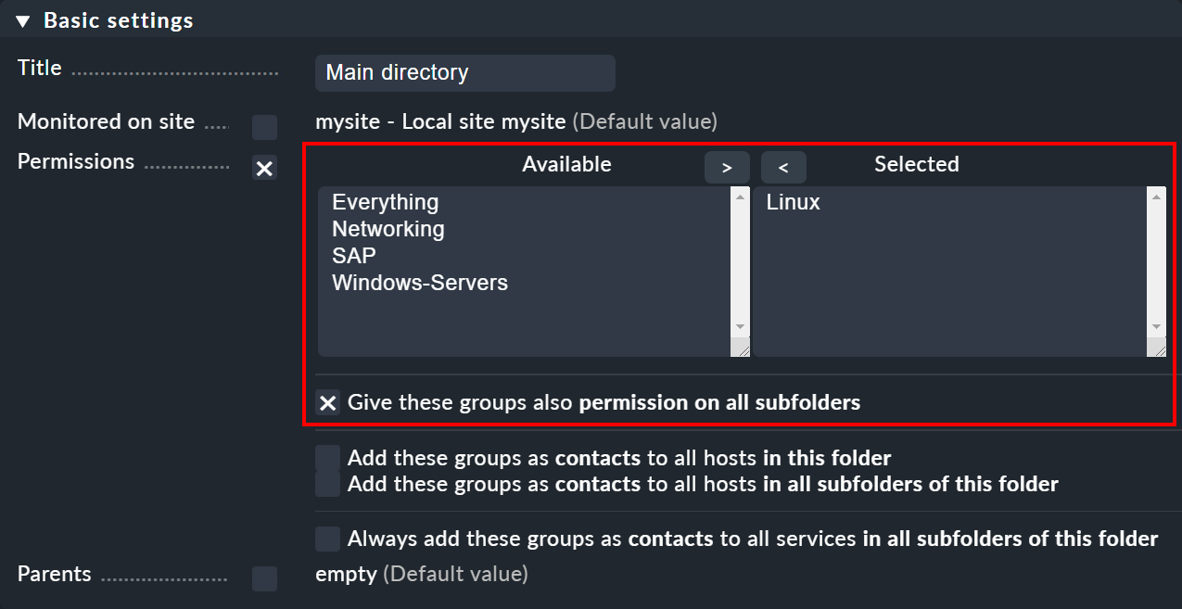Click the Title label
The height and width of the screenshot is (609, 1182).
tap(40, 68)
